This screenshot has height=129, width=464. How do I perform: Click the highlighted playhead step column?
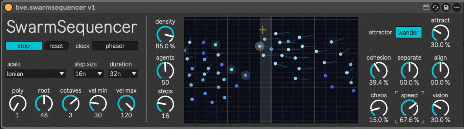(x=265, y=70)
